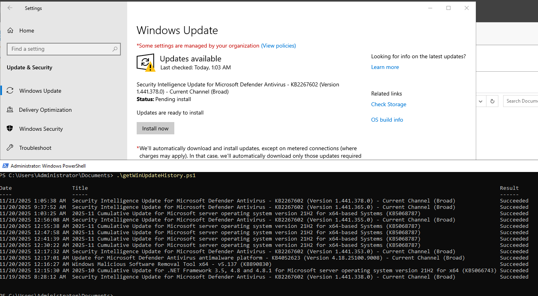Click the 11/20/2025 1:03:25 AM cumulative update row
This screenshot has width=538, height=296.
pyautogui.click(x=264, y=213)
